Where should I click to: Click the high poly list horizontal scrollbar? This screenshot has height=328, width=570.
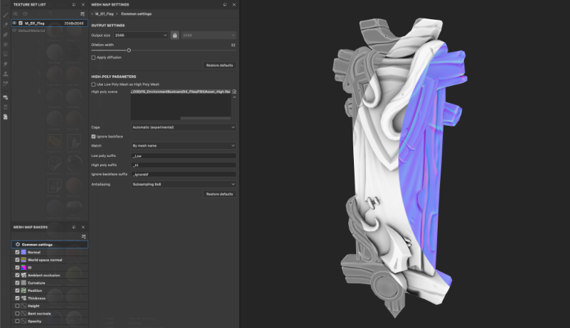[x=205, y=118]
